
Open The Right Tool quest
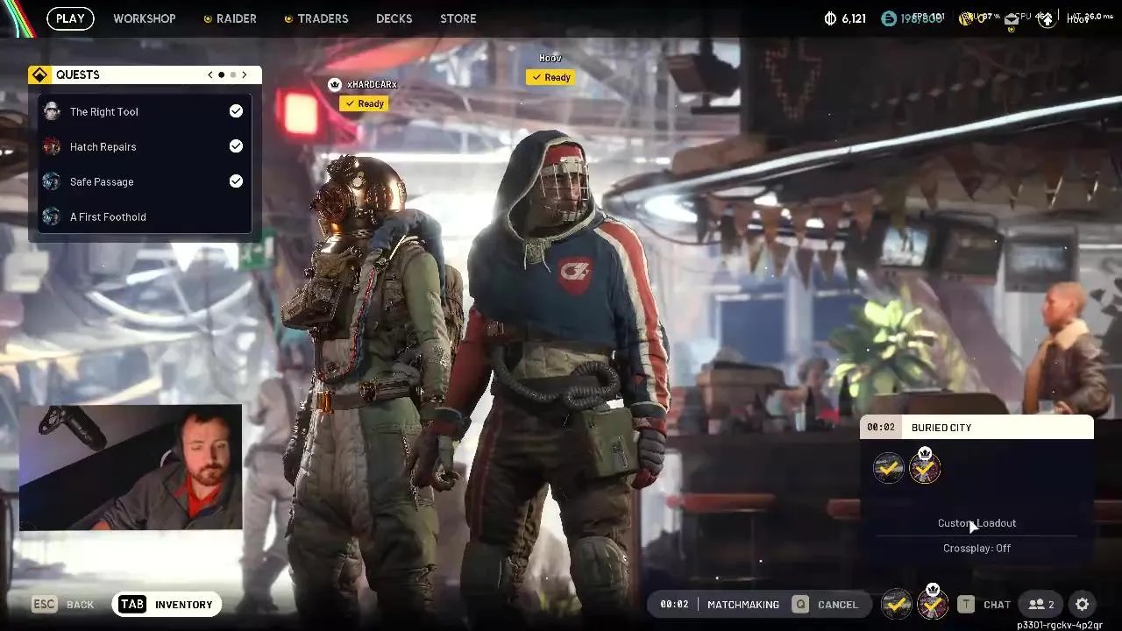[x=145, y=111]
